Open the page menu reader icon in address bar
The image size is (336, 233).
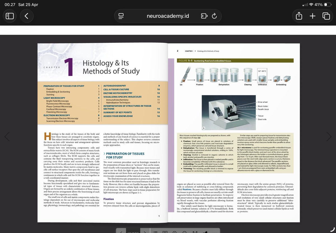click(121, 16)
